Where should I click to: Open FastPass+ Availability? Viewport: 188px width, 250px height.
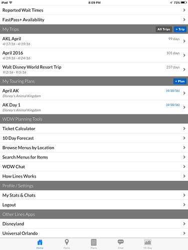pyautogui.click(x=94, y=19)
